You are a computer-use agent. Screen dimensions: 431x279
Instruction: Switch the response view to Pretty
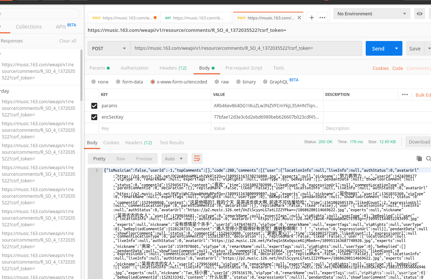click(x=99, y=159)
